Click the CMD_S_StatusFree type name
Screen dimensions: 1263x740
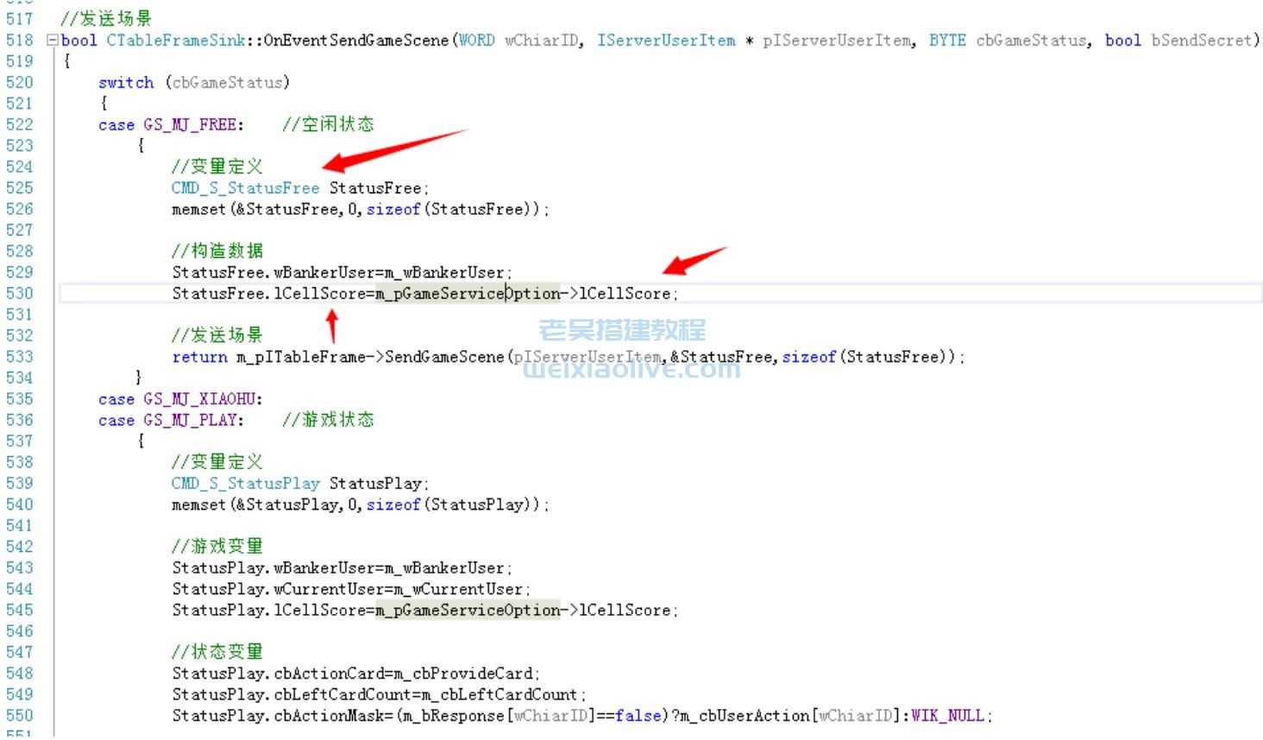pyautogui.click(x=245, y=188)
